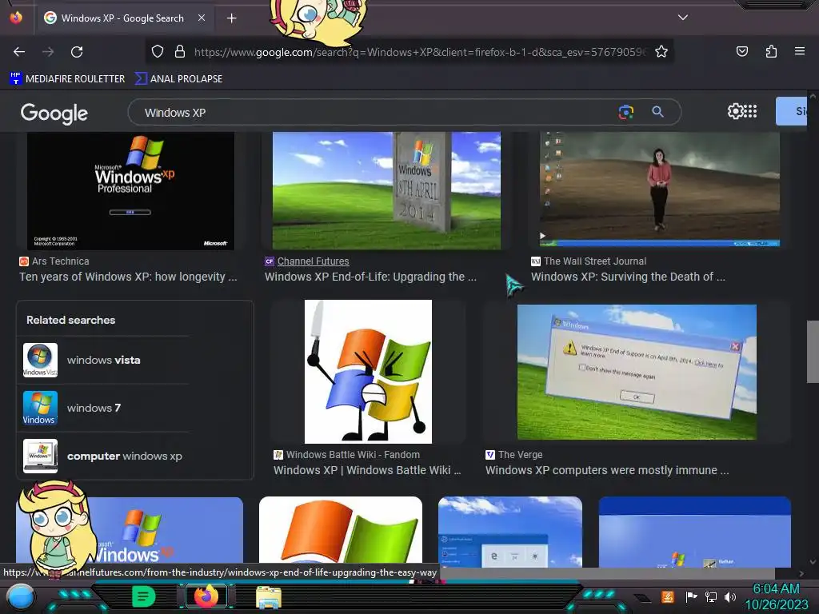819x614 pixels.
Task: Open the End of Support dialog image
Action: [637, 373]
